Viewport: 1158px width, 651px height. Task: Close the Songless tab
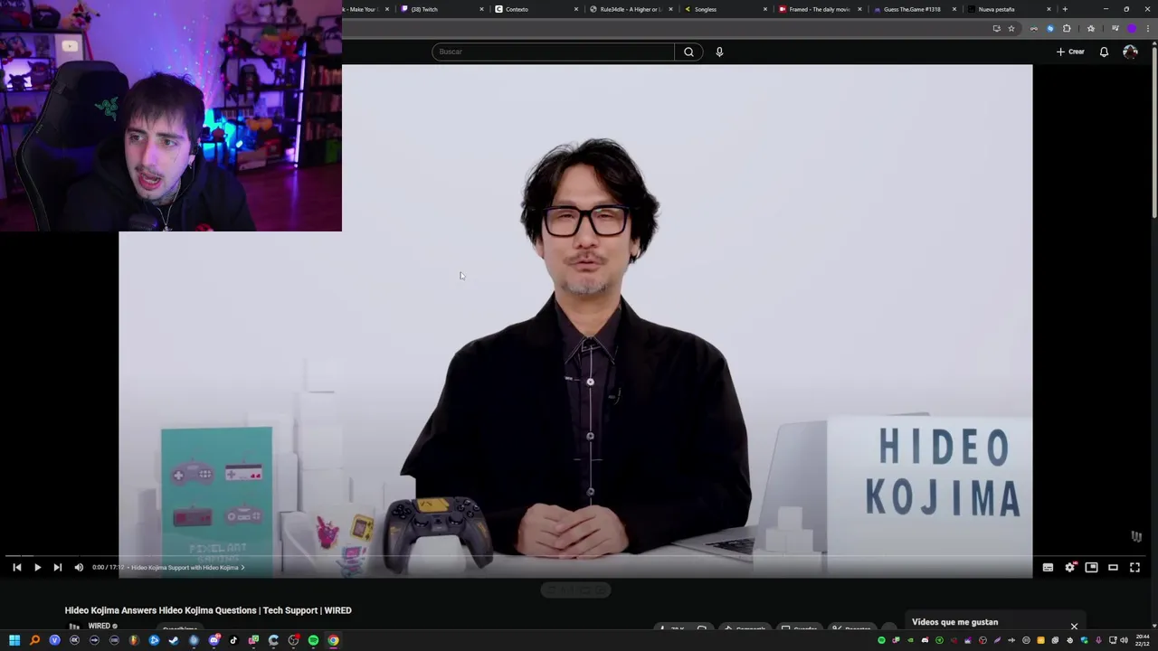[765, 9]
